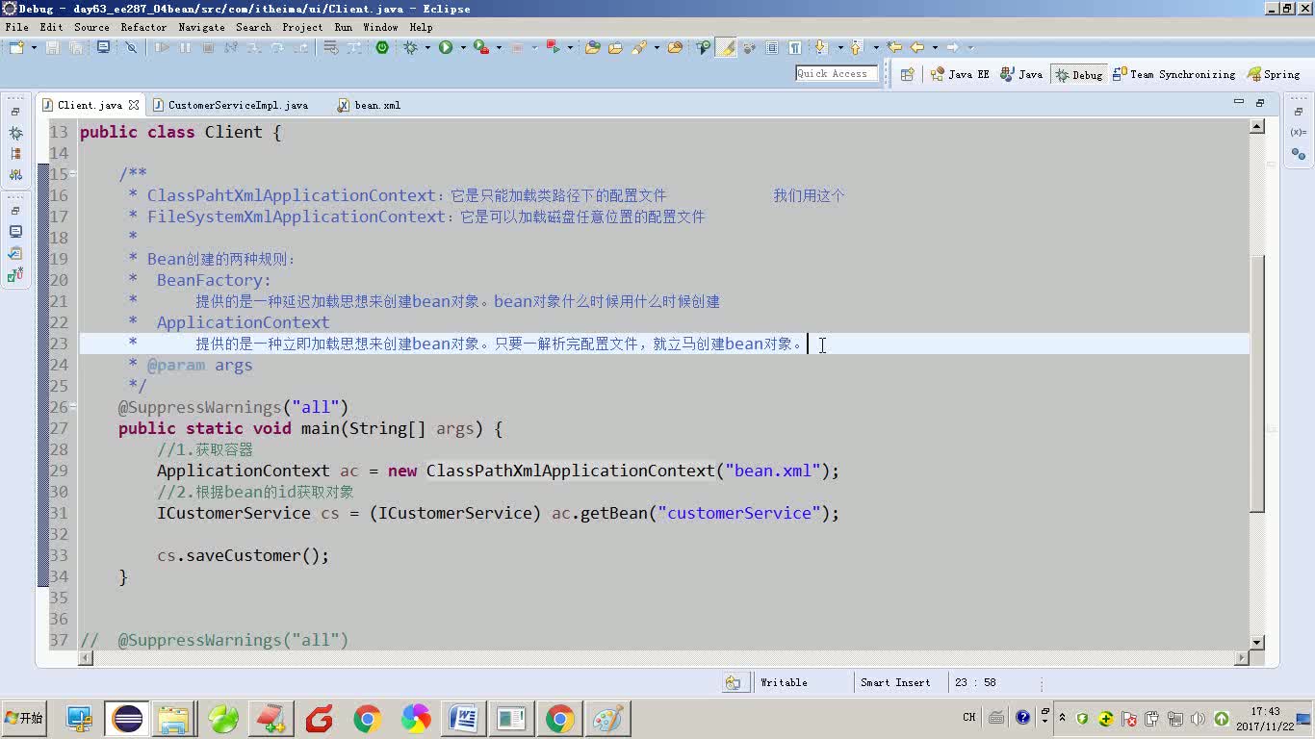The height and width of the screenshot is (739, 1315).
Task: Select the Debug perspective button
Action: 1078,74
